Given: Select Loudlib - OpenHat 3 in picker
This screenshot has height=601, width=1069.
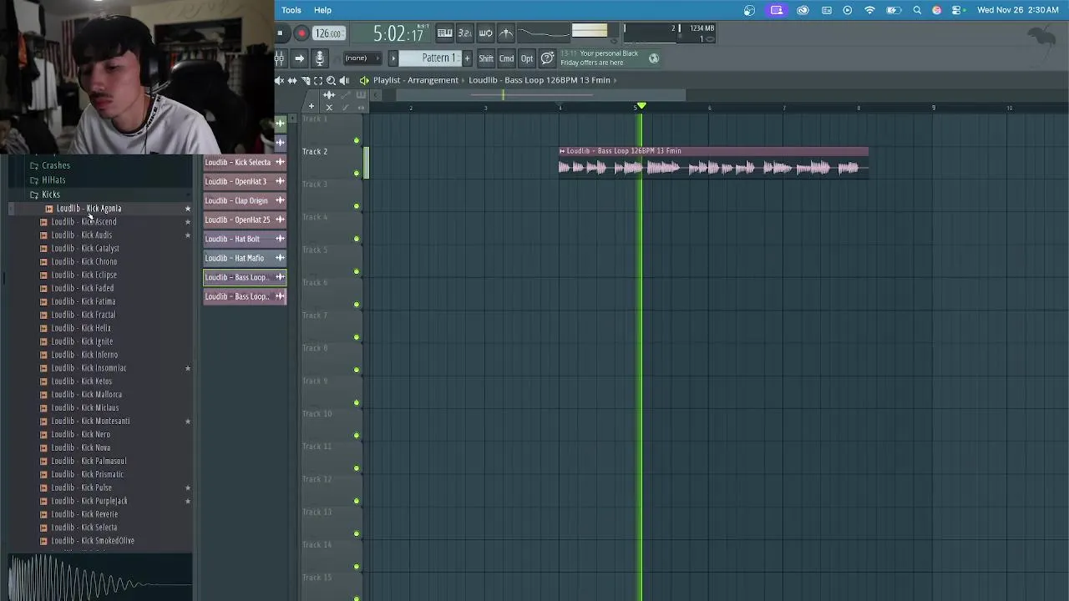Looking at the screenshot, I should pos(246,181).
